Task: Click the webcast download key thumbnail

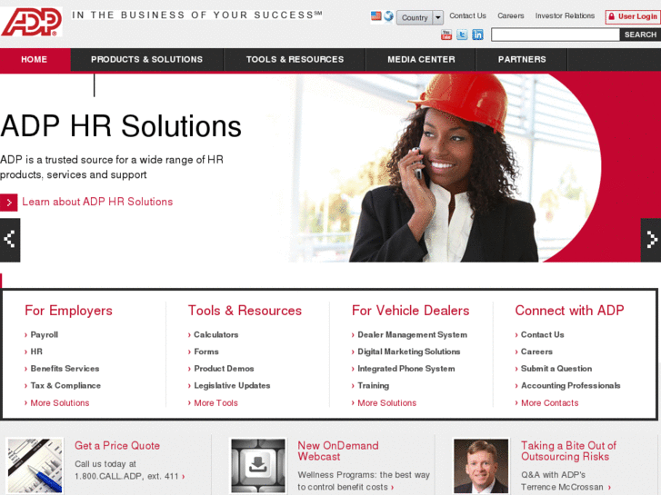Action: coord(258,466)
